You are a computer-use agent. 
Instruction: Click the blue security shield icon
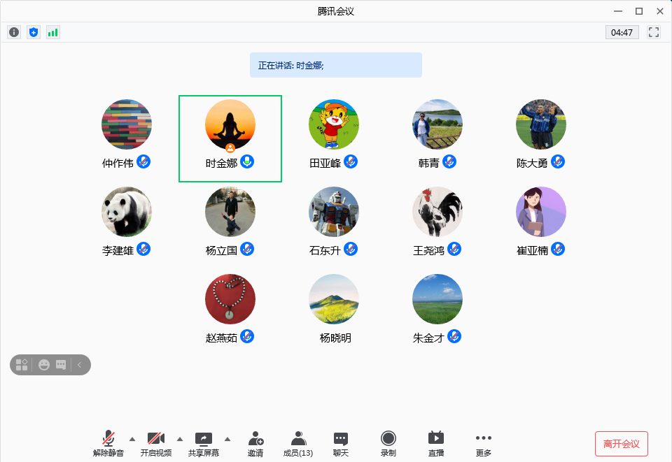(x=34, y=32)
